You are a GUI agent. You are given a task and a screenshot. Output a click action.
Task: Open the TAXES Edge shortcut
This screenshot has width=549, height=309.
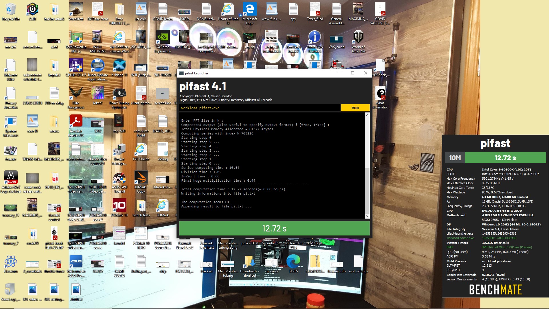(293, 264)
